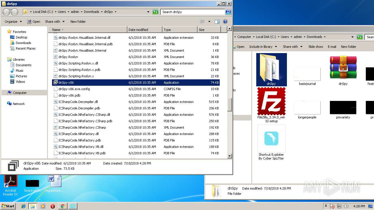Click in the Search dnSpy field

click(x=193, y=12)
